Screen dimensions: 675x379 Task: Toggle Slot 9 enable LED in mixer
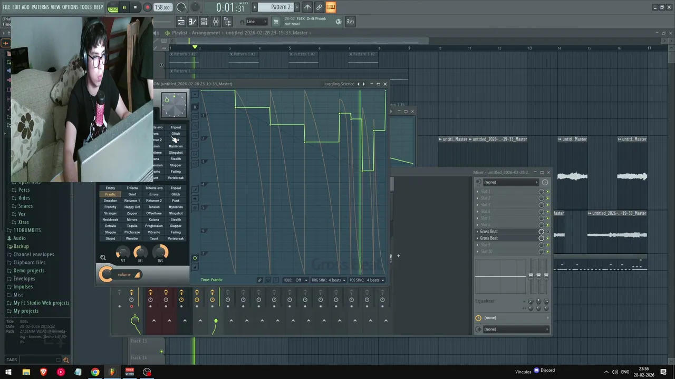tap(547, 245)
